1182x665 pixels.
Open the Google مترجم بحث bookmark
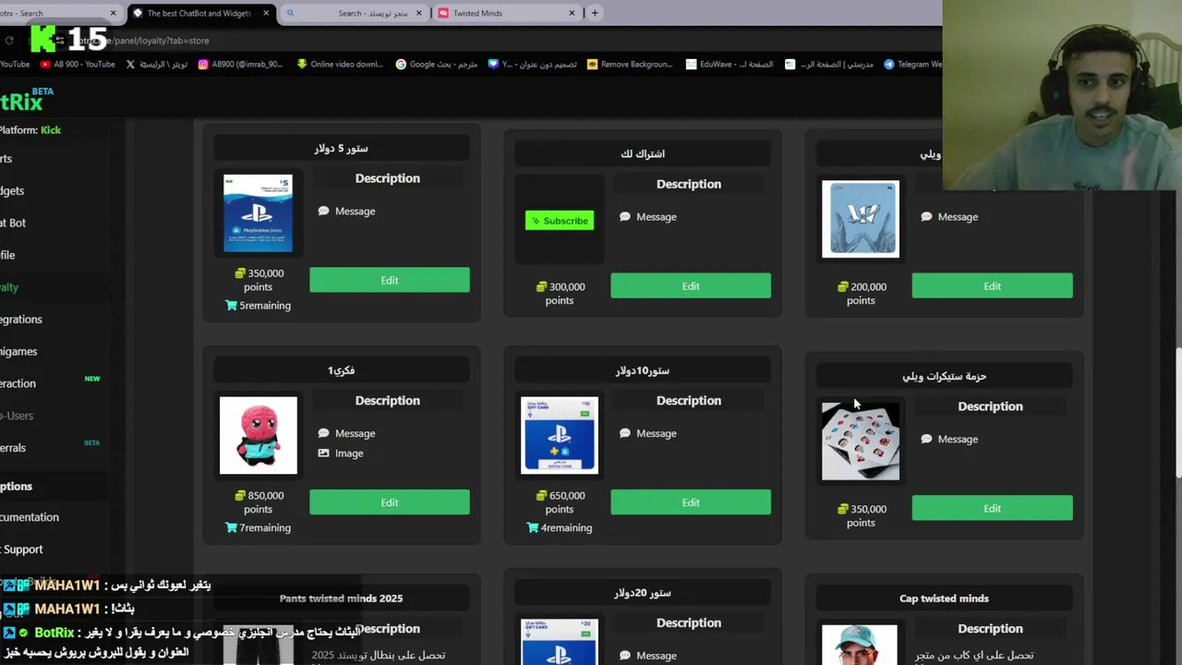point(436,64)
